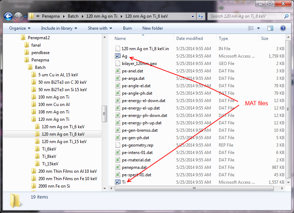The width and height of the screenshot is (294, 213).
Task: Click the Burn toolbar button
Action: pos(127,28)
